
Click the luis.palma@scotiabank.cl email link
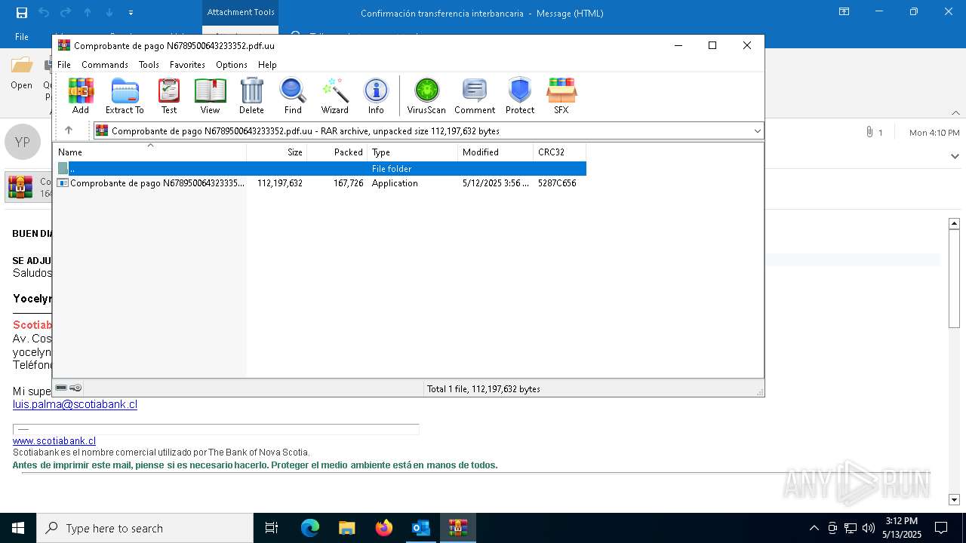click(x=75, y=404)
